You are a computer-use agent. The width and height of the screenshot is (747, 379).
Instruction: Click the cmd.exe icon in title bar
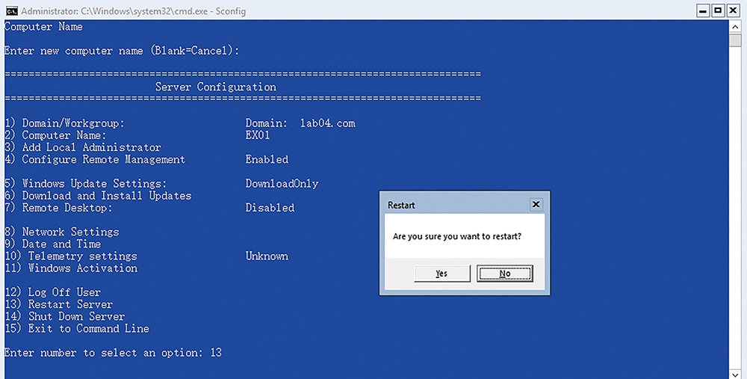tap(12, 11)
